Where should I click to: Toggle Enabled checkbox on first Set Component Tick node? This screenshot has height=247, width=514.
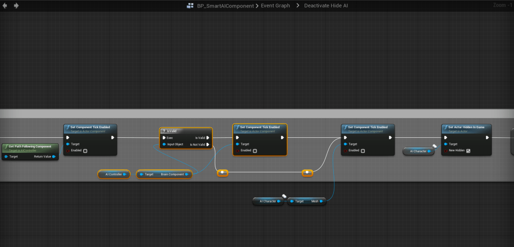coord(85,151)
